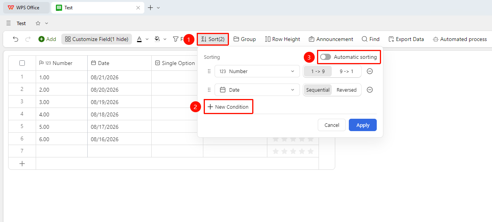Select the 1 -> 9 ascending order
This screenshot has width=492, height=222.
coord(318,71)
